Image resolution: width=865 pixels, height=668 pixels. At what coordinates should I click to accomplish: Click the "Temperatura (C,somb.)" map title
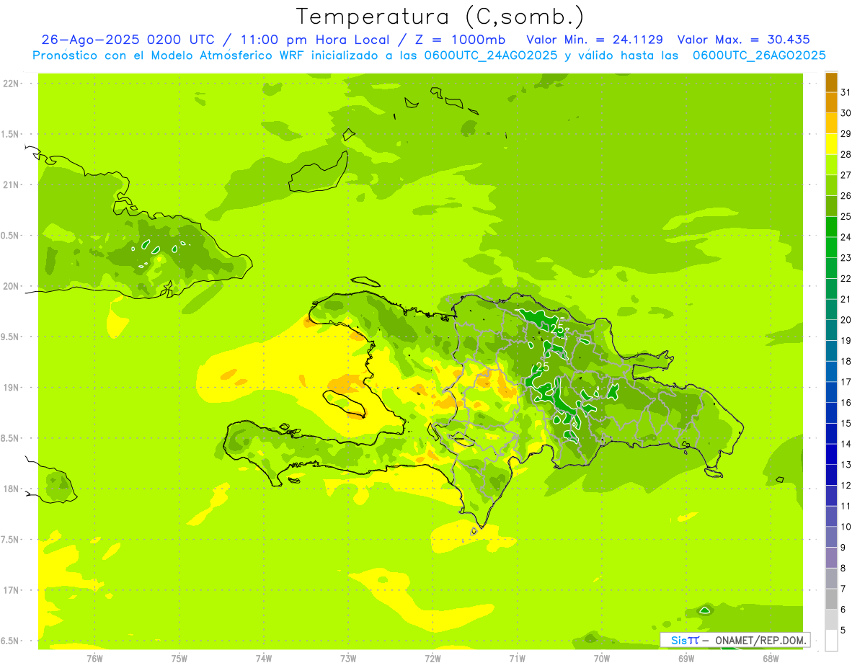pos(440,17)
